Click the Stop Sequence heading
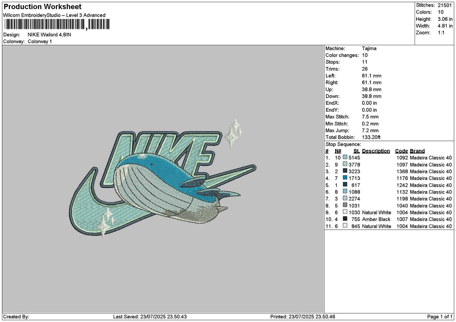Viewport: 456px width, 322px height. (x=344, y=144)
